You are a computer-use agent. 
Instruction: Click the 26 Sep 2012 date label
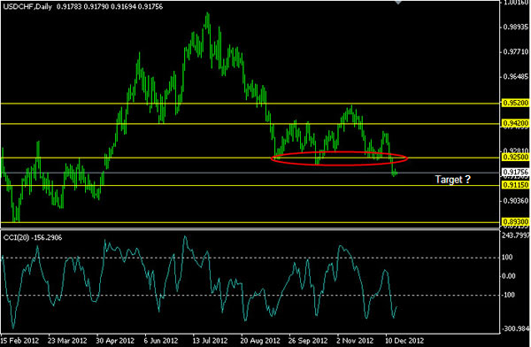(308, 341)
